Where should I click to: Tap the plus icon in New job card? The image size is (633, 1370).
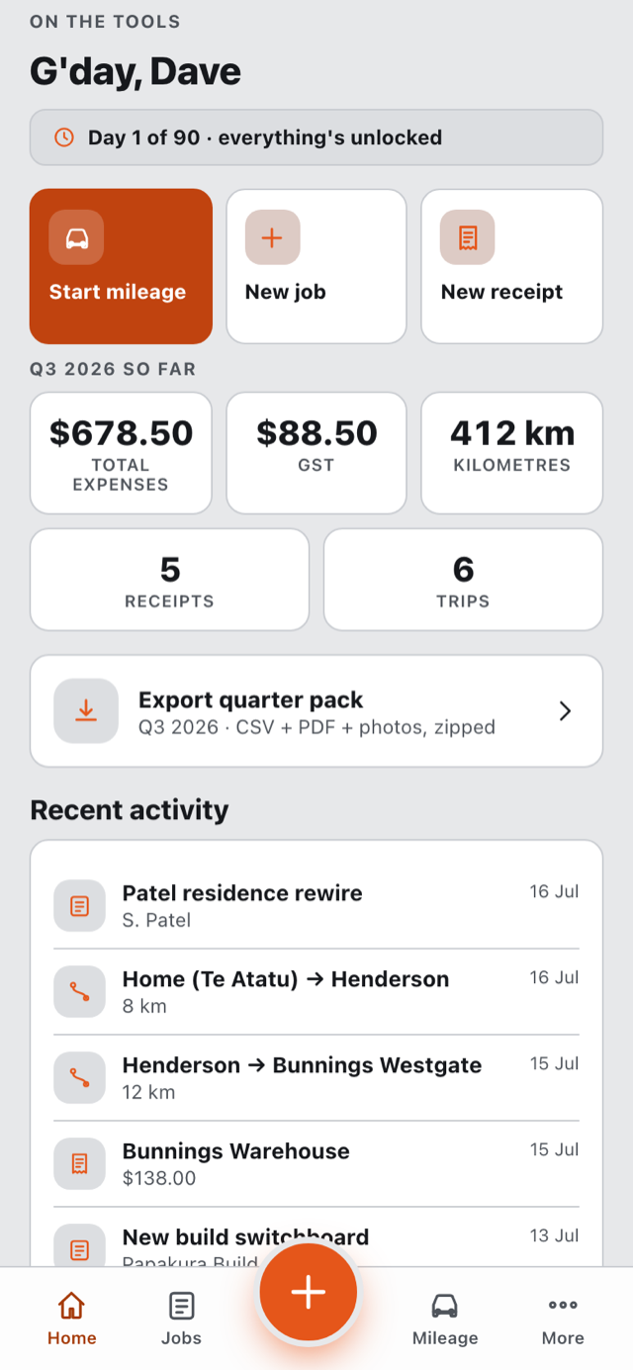click(272, 237)
